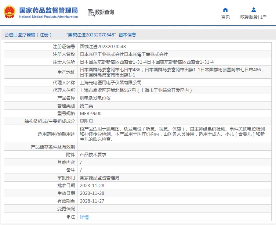Click the 首页 home icon

[x=225, y=10]
